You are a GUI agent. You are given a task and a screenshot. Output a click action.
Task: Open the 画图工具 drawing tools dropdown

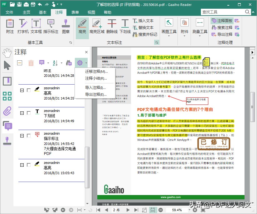point(169,27)
